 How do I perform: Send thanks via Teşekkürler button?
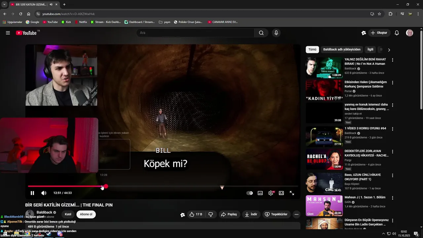(x=276, y=214)
